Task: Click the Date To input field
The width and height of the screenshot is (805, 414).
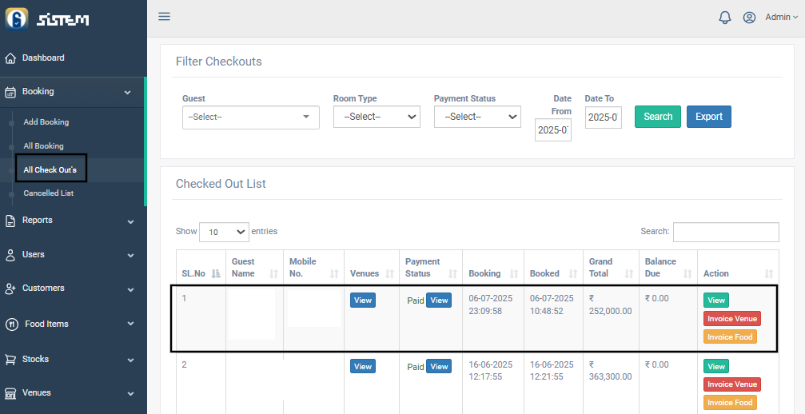Action: 604,117
